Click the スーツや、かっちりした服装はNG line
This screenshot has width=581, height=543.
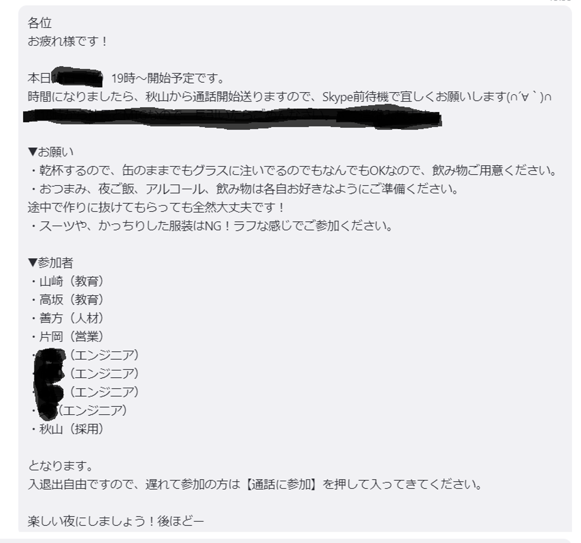tap(211, 226)
